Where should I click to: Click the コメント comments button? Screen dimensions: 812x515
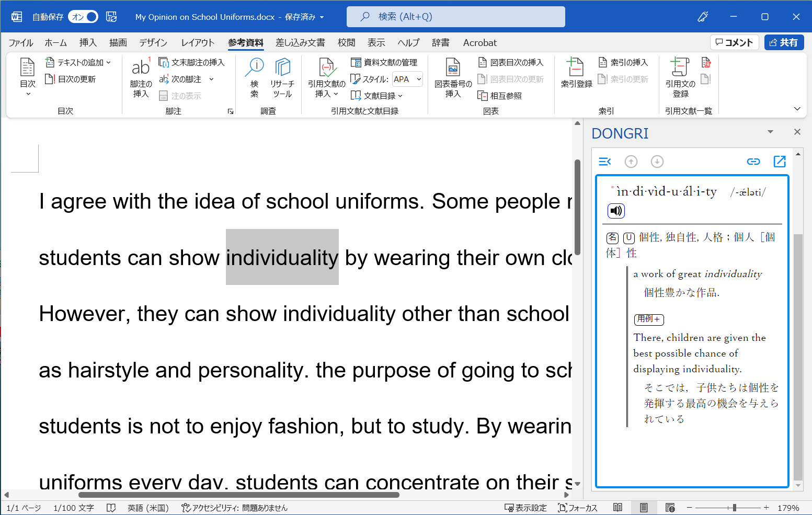[x=734, y=42]
